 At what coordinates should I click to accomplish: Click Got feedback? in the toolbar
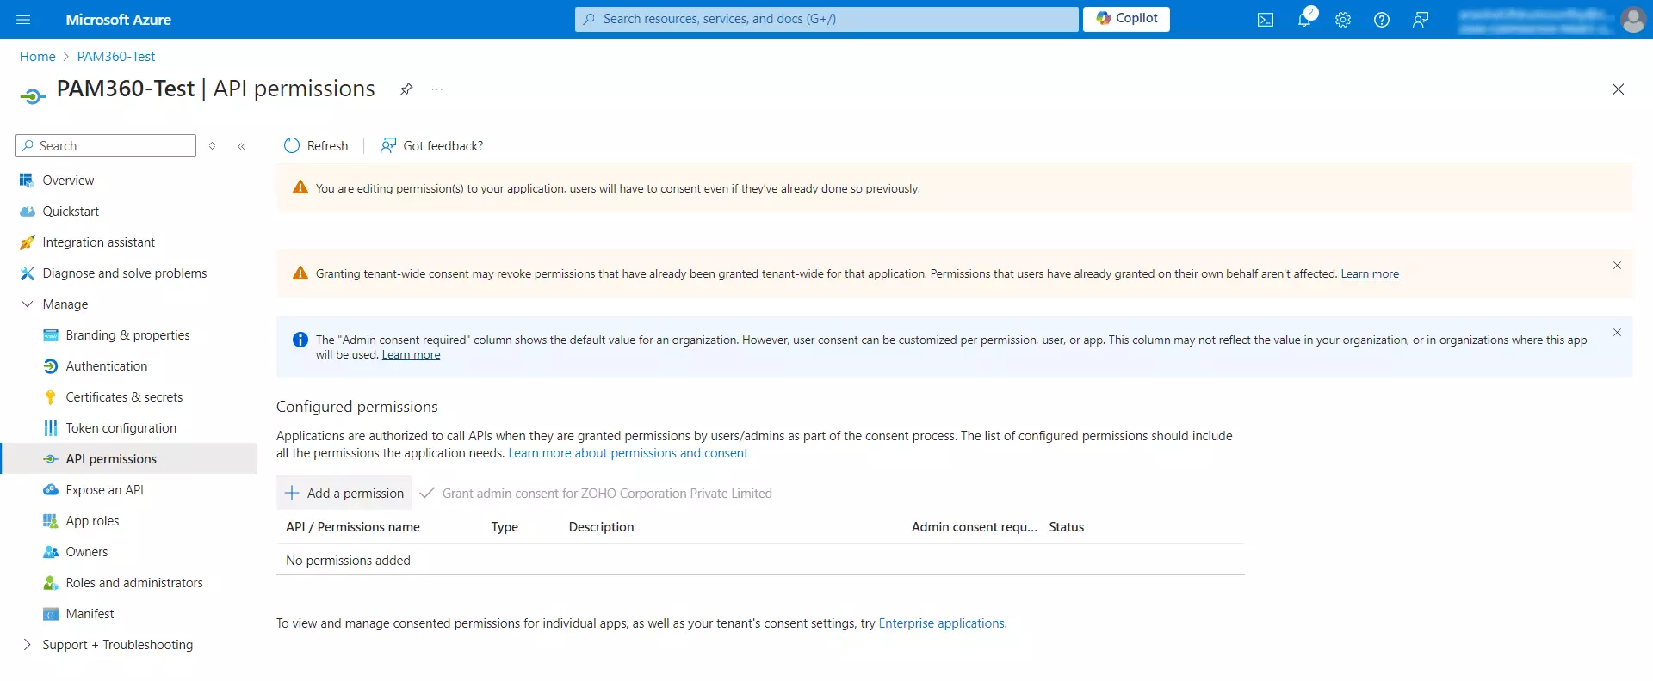(x=432, y=146)
